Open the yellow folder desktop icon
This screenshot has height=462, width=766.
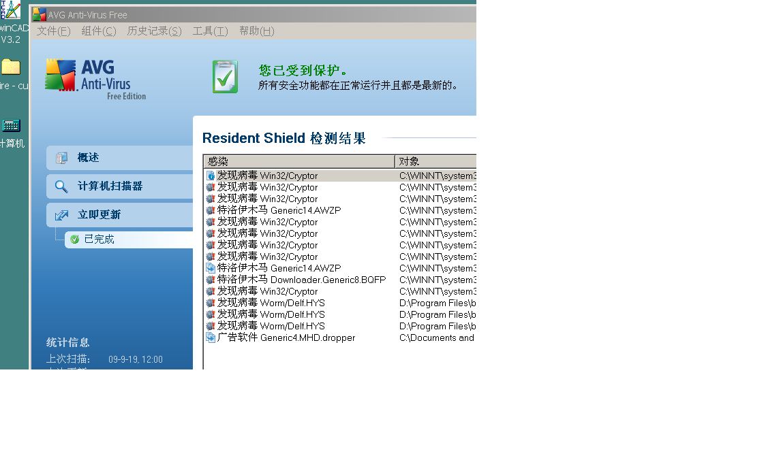11,67
